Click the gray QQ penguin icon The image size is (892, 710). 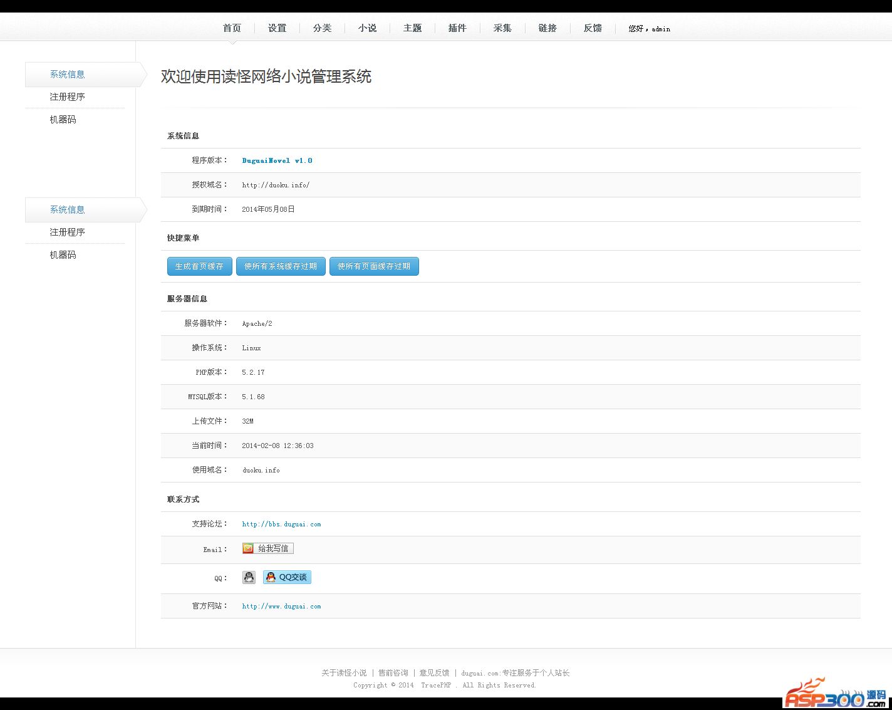[249, 578]
